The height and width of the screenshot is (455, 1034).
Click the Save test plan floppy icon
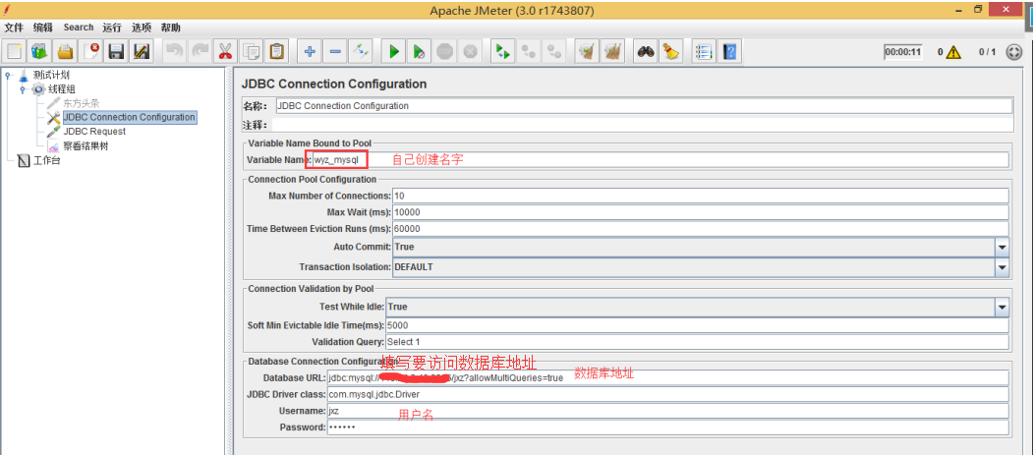pyautogui.click(x=116, y=51)
